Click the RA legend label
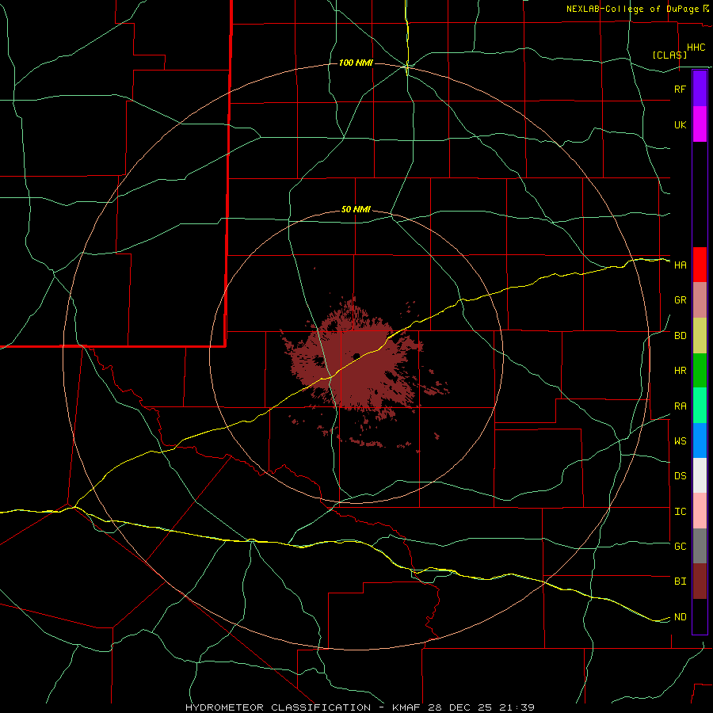 click(x=681, y=406)
